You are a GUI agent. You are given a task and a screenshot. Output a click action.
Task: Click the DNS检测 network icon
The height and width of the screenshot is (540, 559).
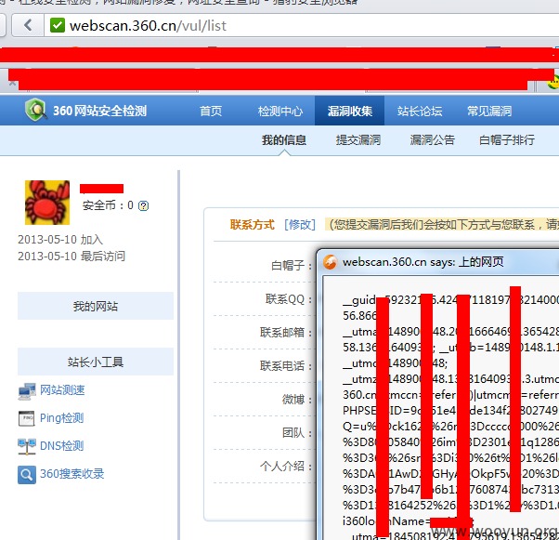(x=27, y=446)
